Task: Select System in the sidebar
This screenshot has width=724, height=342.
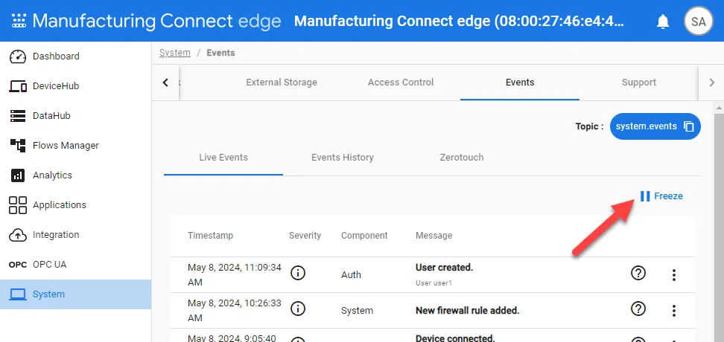Action: (76, 294)
